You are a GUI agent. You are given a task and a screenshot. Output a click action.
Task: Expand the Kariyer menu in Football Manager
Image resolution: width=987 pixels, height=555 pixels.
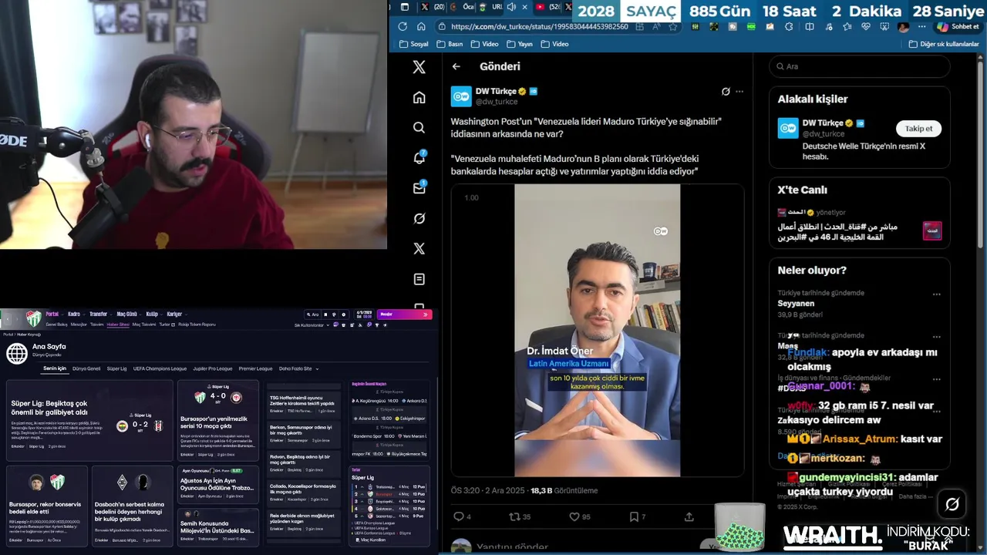pyautogui.click(x=177, y=314)
